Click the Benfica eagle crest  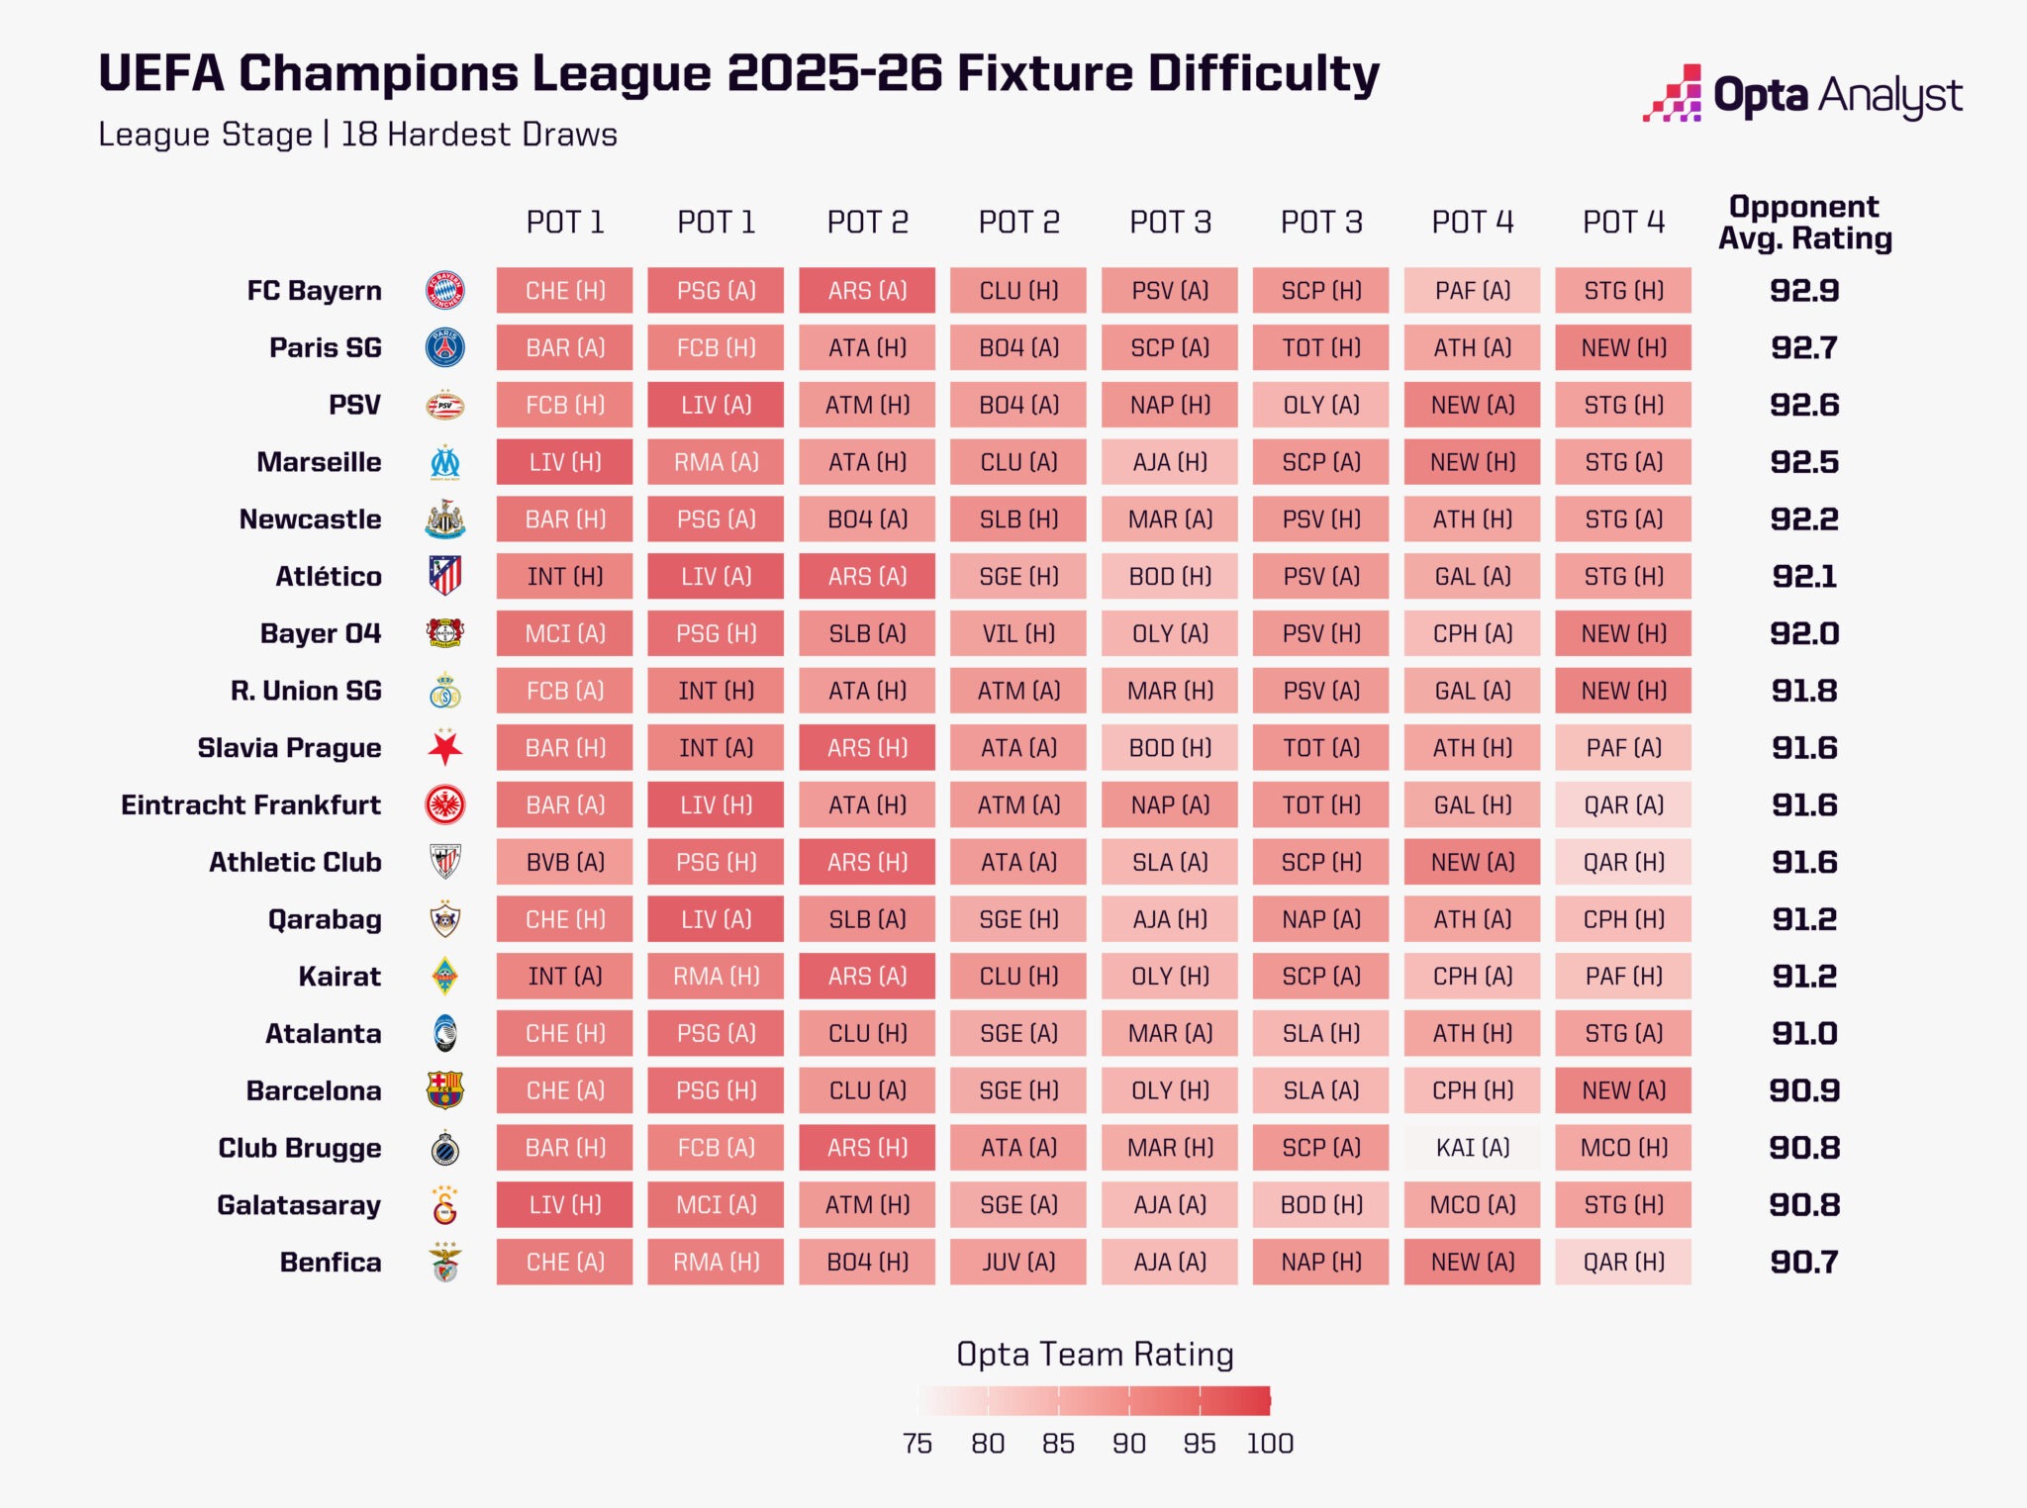click(x=445, y=1263)
